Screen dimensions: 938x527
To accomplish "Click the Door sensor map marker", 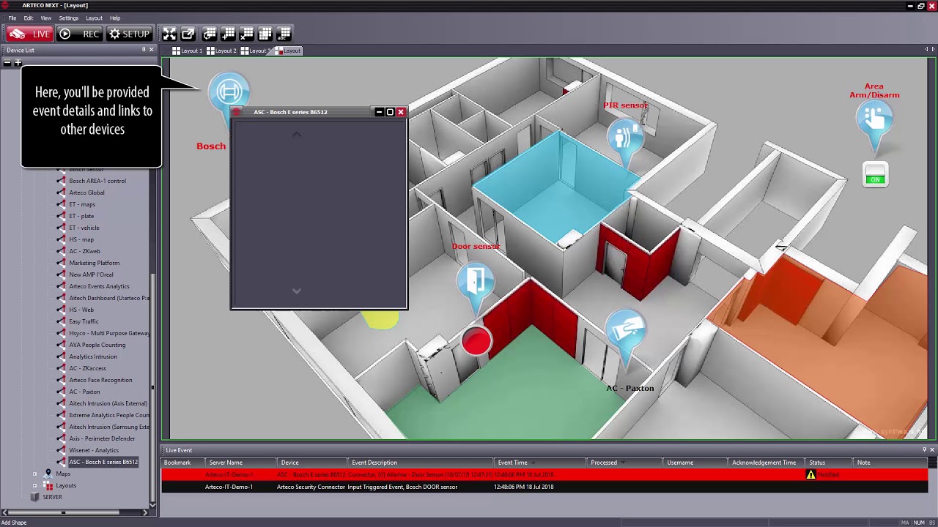I will click(x=476, y=284).
